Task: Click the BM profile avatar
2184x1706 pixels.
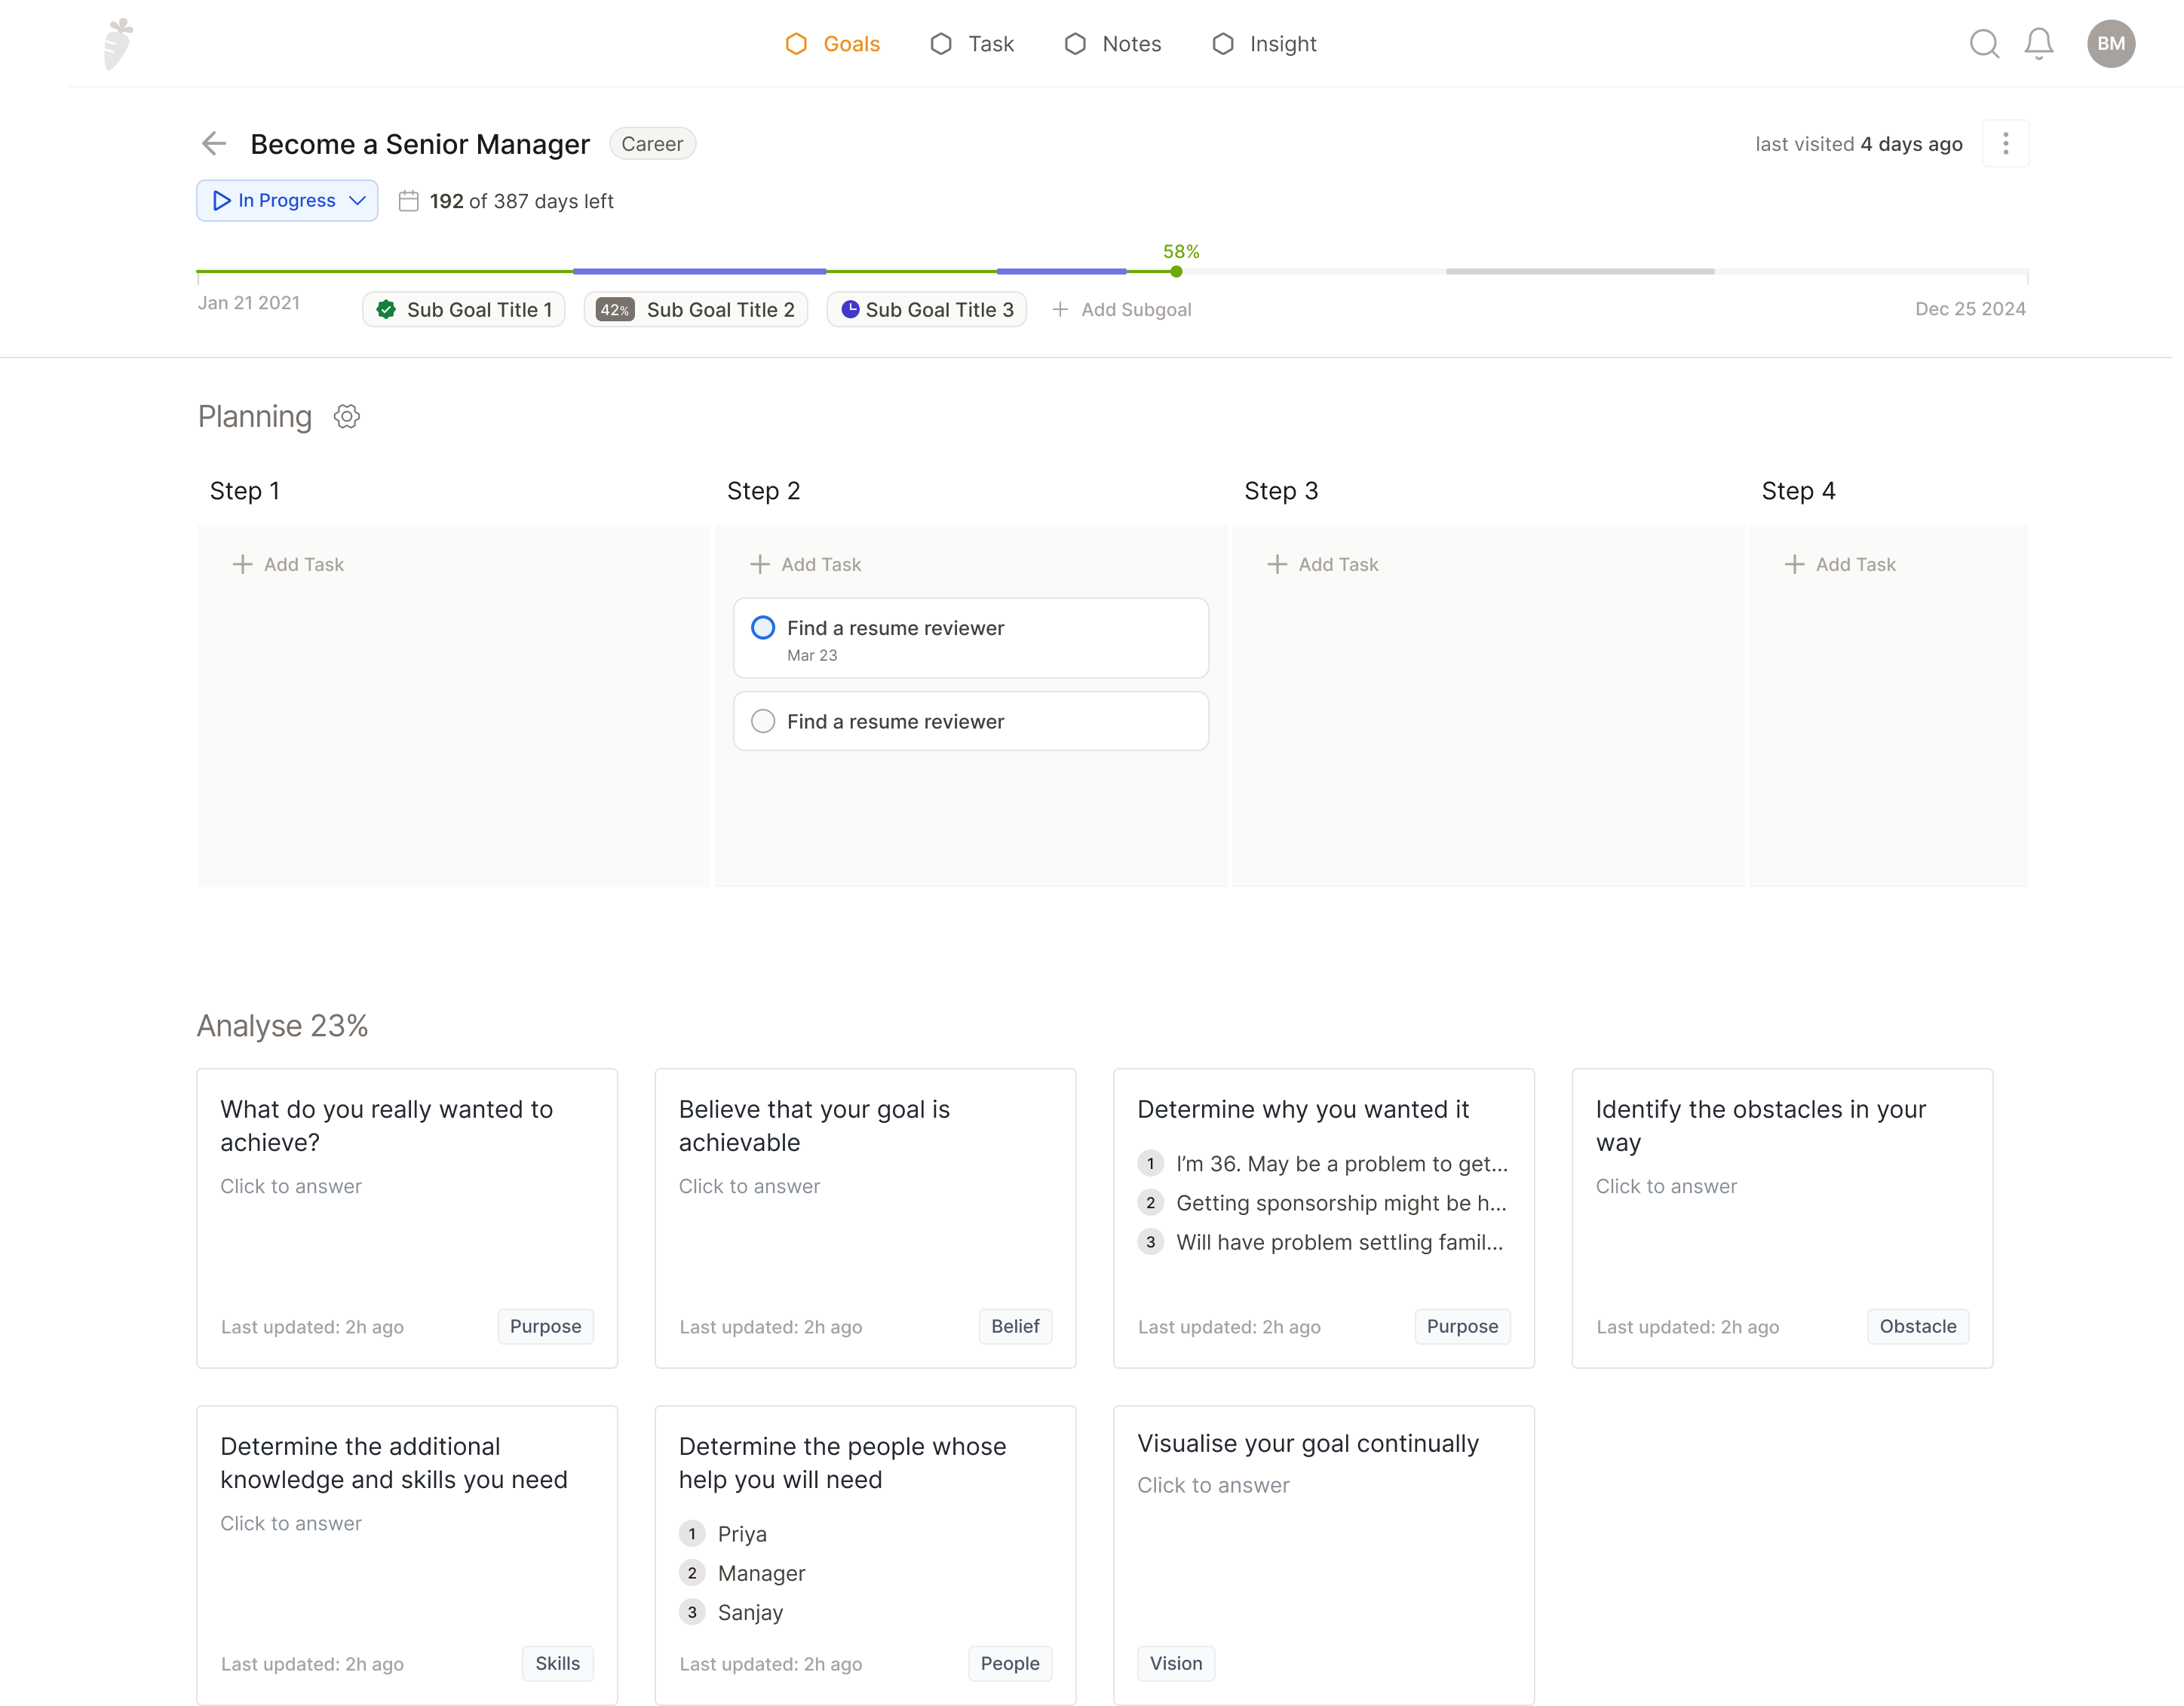Action: coord(2110,44)
